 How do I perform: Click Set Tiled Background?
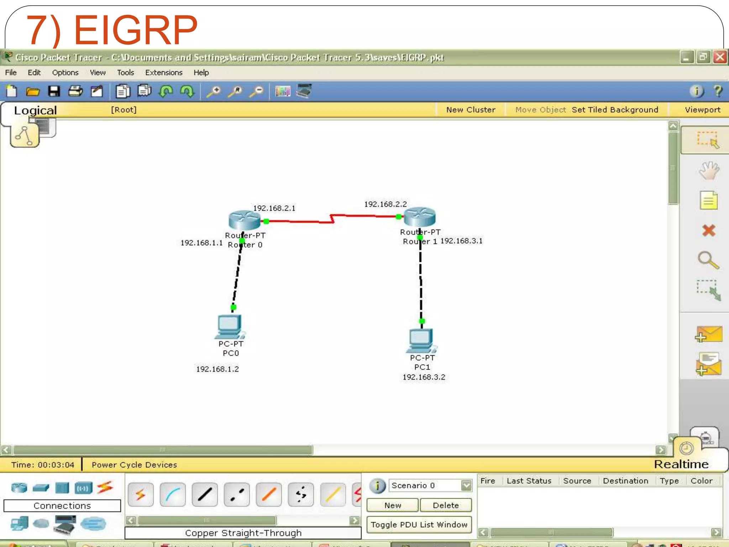[x=615, y=110]
